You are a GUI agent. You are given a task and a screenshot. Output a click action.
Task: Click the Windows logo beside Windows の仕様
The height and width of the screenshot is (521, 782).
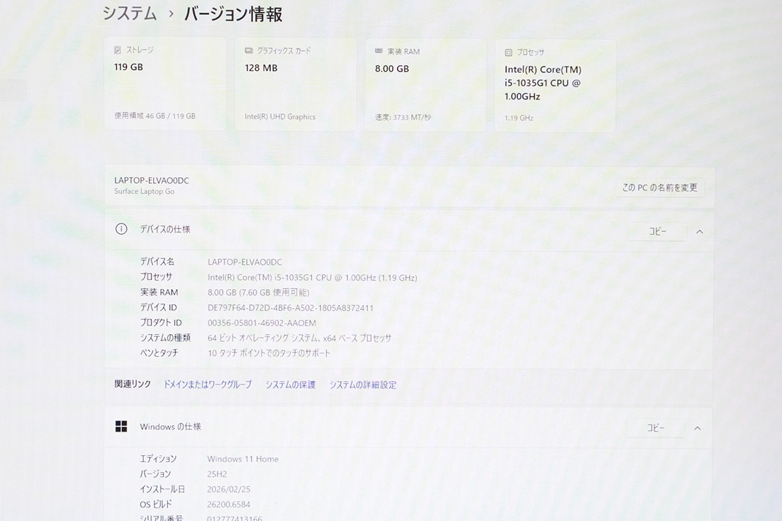coord(121,425)
